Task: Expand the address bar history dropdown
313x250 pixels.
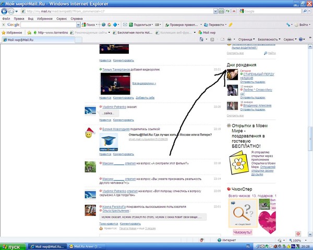Action: [x=215, y=11]
